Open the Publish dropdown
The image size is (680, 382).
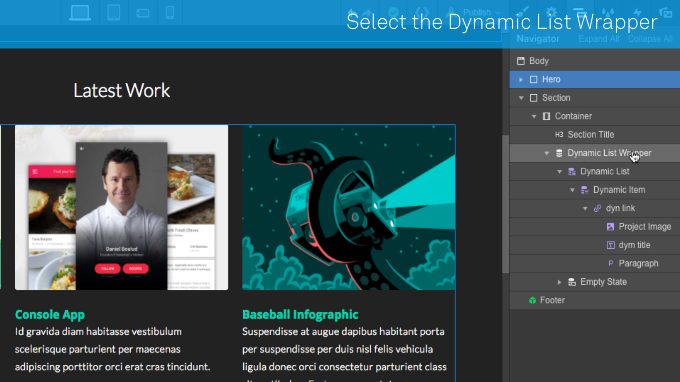click(476, 12)
